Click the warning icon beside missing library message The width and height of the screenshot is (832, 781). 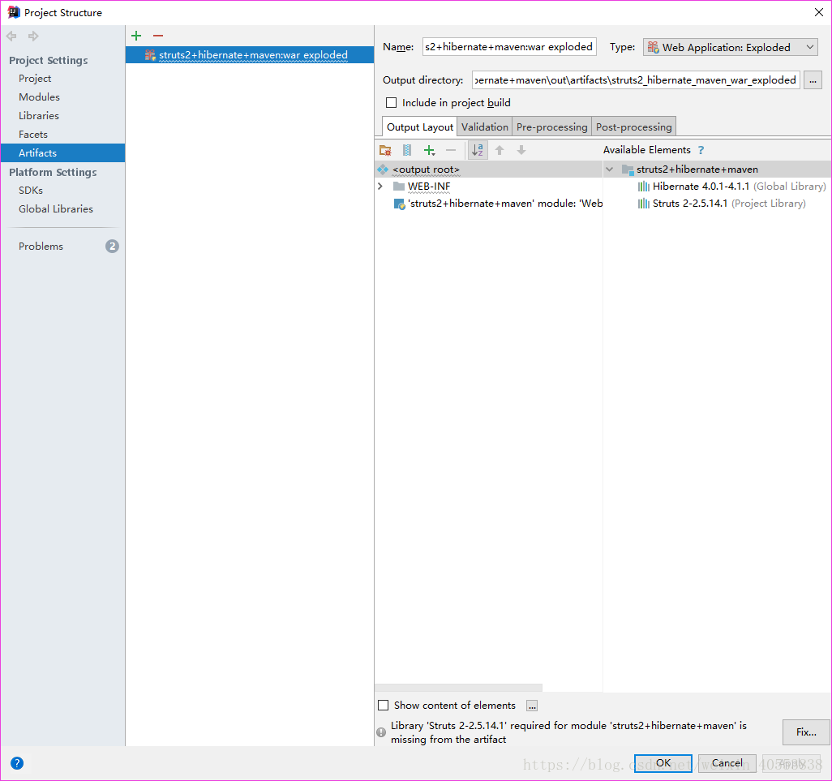(381, 732)
